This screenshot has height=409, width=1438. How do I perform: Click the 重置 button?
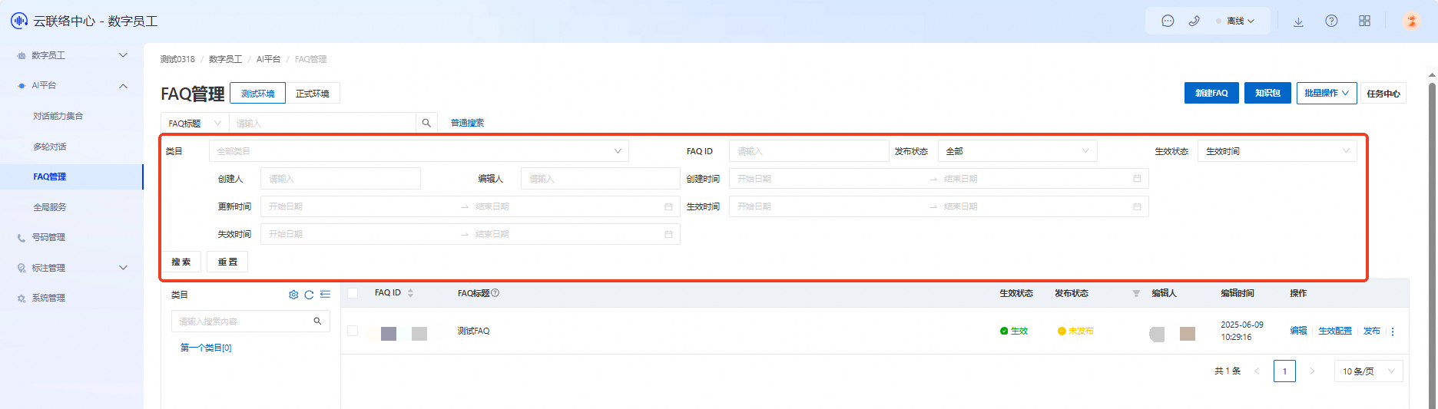click(x=227, y=262)
